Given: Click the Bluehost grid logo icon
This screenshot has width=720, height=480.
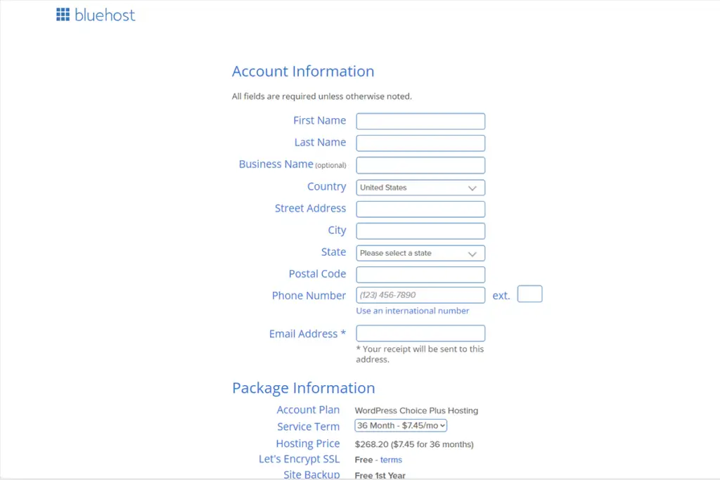Looking at the screenshot, I should [63, 15].
